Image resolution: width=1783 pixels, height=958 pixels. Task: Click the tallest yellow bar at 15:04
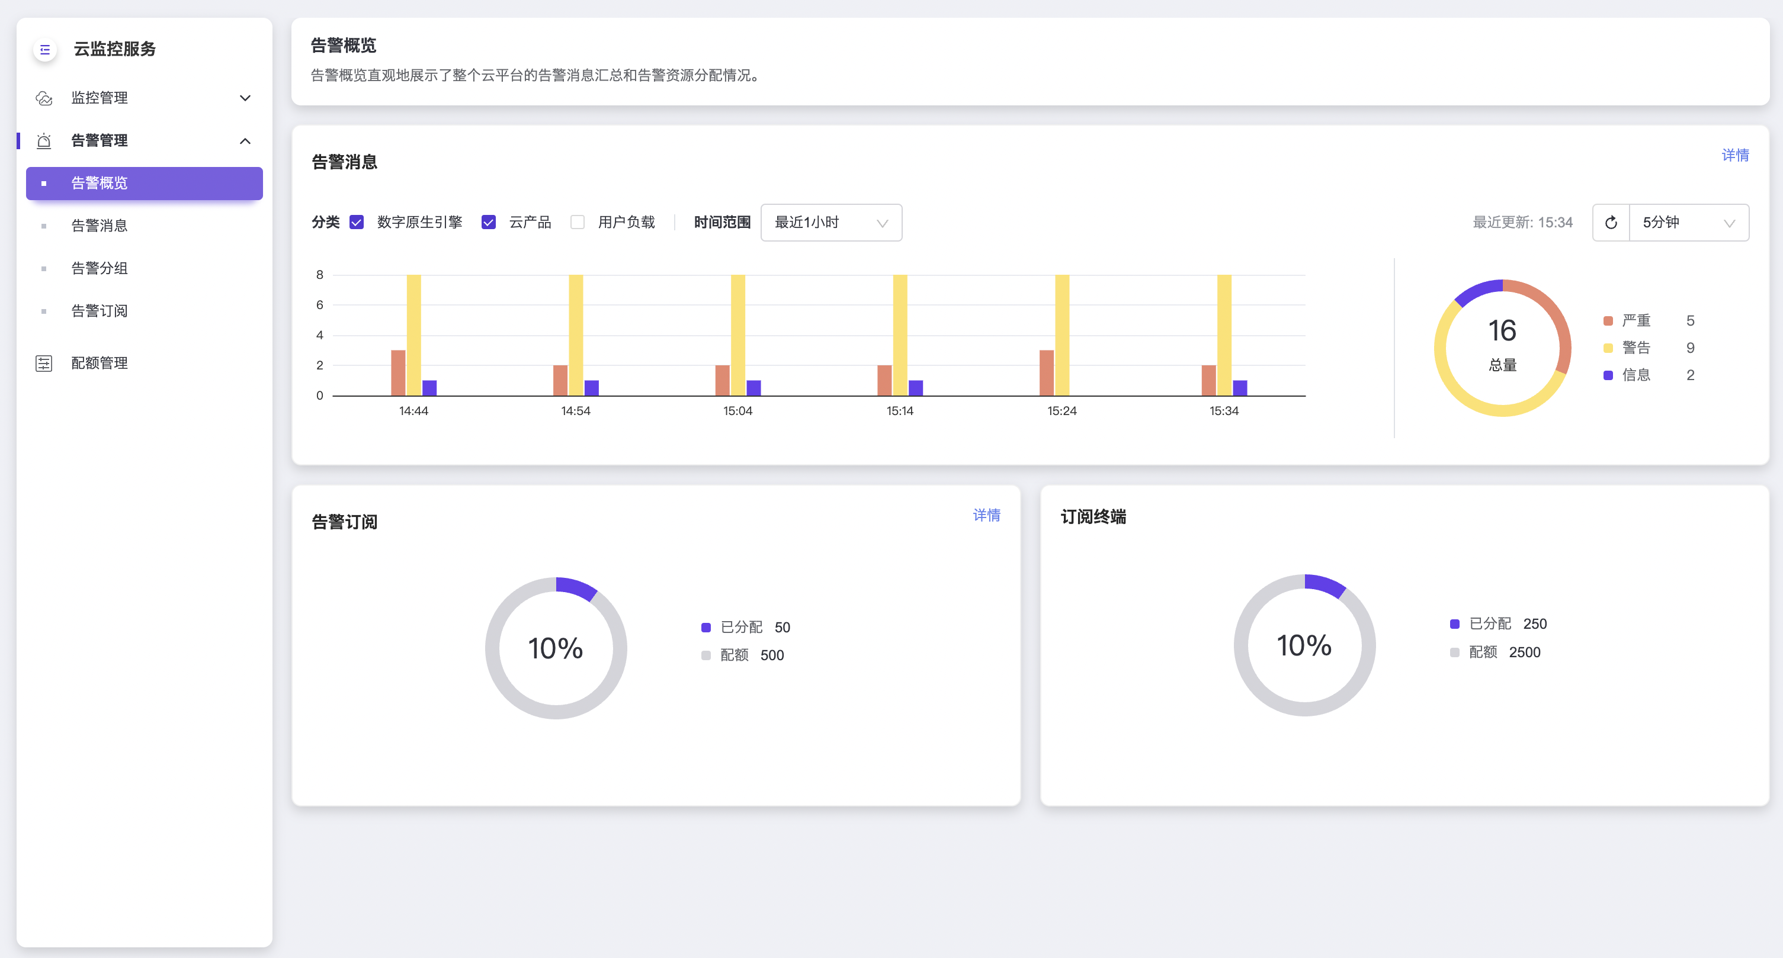pos(738,335)
